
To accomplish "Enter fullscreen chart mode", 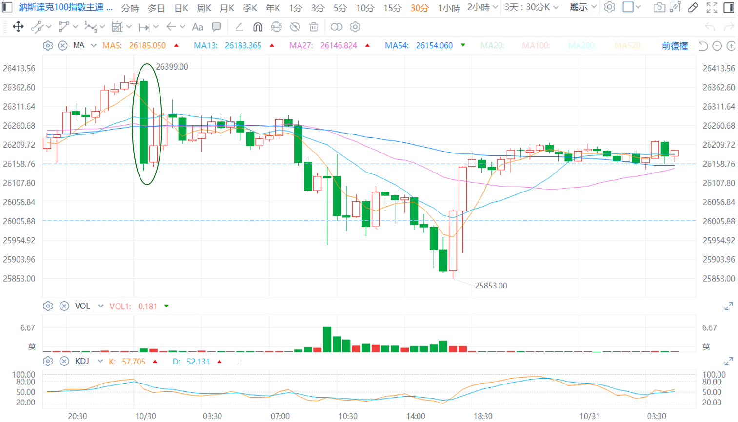I will click(x=712, y=7).
